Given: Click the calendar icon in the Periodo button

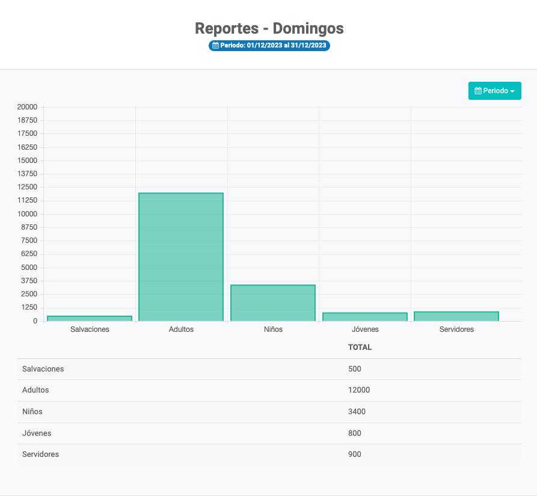Looking at the screenshot, I should tap(478, 91).
